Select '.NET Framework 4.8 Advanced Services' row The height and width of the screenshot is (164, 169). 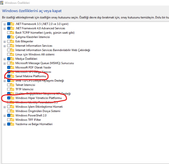(x=40, y=28)
